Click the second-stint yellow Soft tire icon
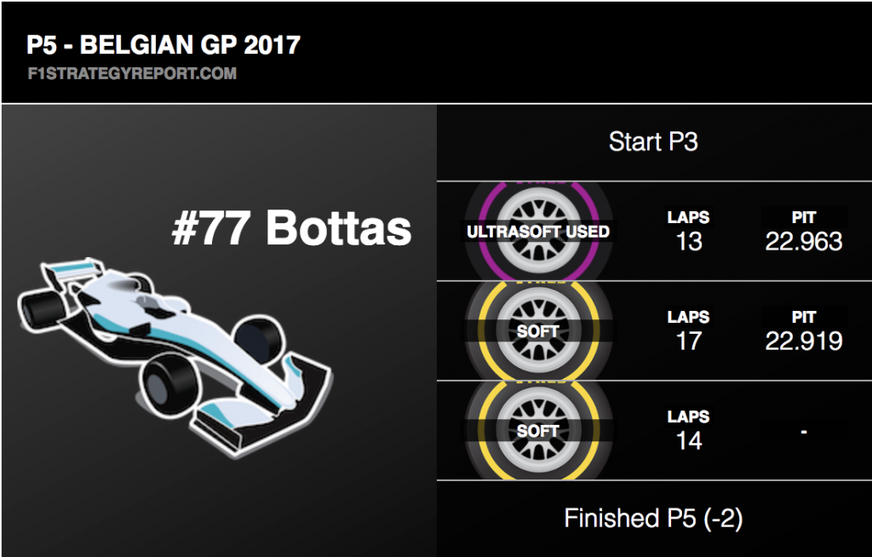 coord(538,331)
